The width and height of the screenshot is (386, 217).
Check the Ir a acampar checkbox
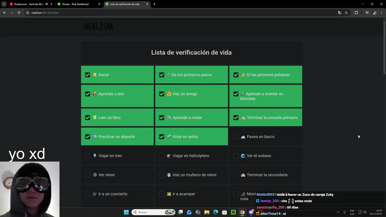click(162, 194)
